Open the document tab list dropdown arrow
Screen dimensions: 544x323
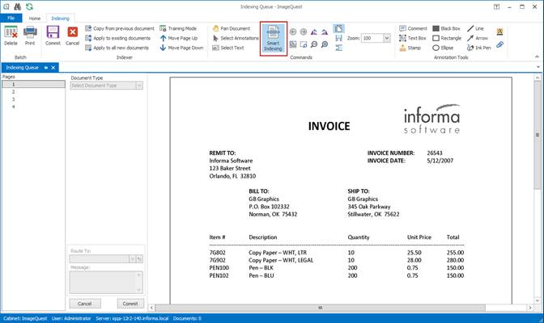538,67
